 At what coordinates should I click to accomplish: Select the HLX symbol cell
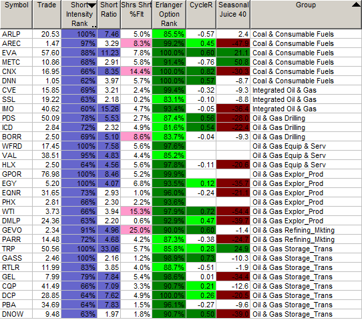pyautogui.click(x=16, y=165)
